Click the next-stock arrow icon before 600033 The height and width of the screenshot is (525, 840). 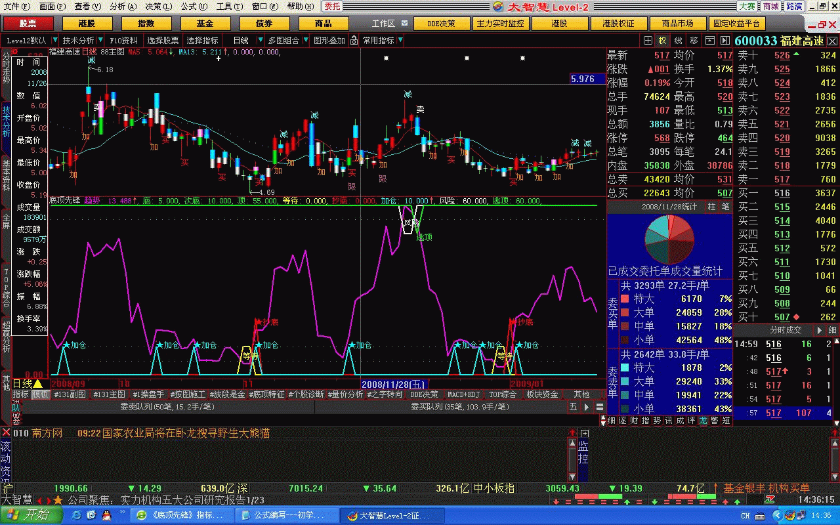click(x=724, y=41)
